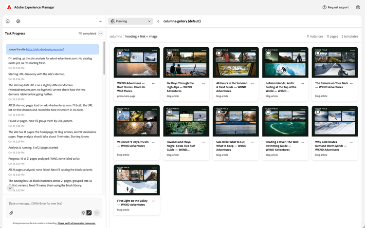This screenshot has height=228, width=365.
Task: Click the Adobe Experience Manager title
Action: coord(34,7)
